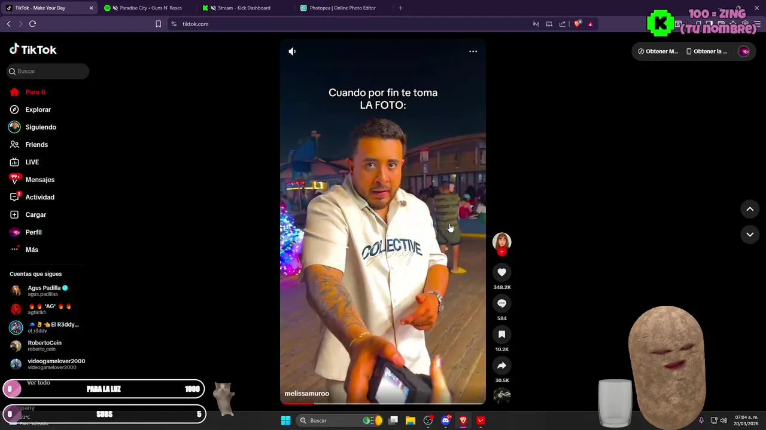Viewport: 766px width, 430px height.
Task: Open the videogamelover2000 account
Action: tap(47, 364)
